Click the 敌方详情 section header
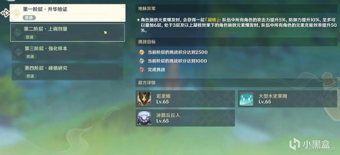Screen dimensions: 340x155 [x=236, y=83]
